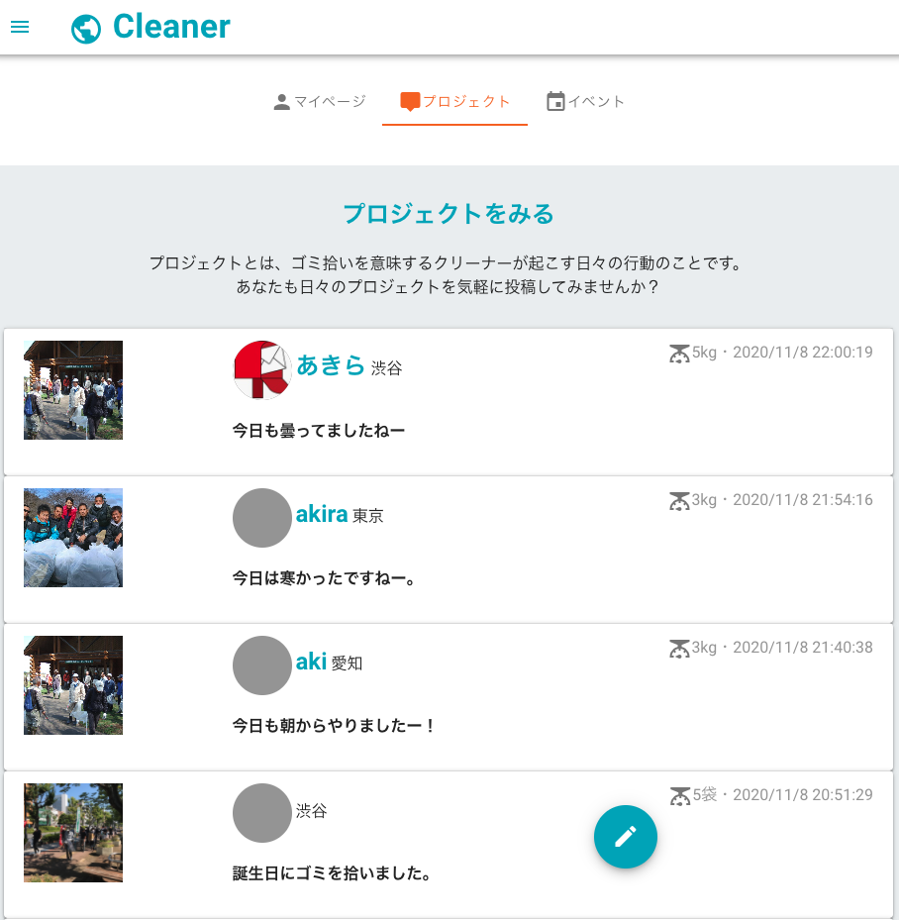Open the photo on the 誕生日 post

(x=73, y=833)
